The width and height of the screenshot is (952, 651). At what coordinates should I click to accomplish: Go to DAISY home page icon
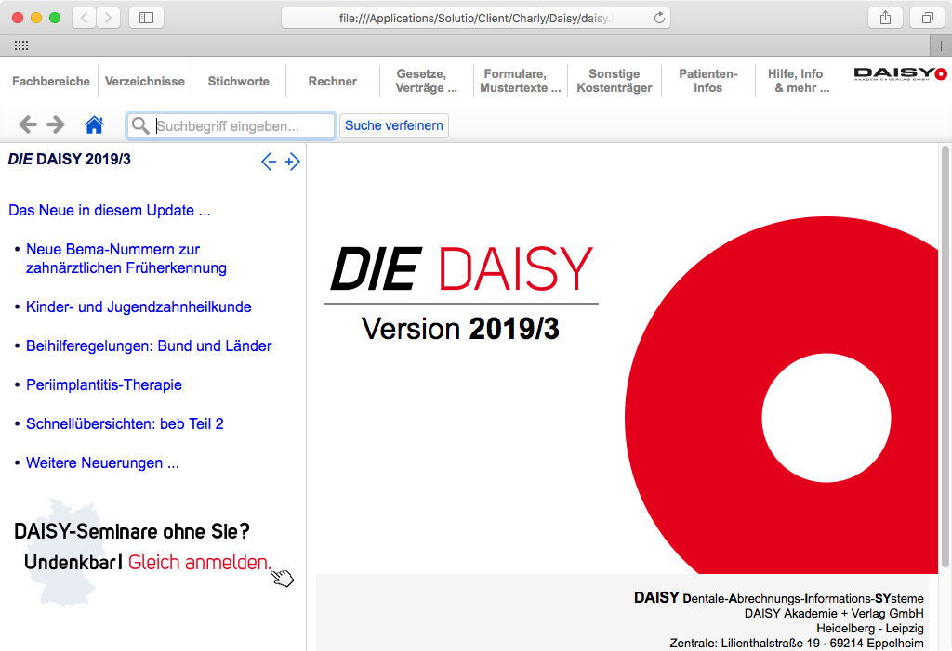94,125
